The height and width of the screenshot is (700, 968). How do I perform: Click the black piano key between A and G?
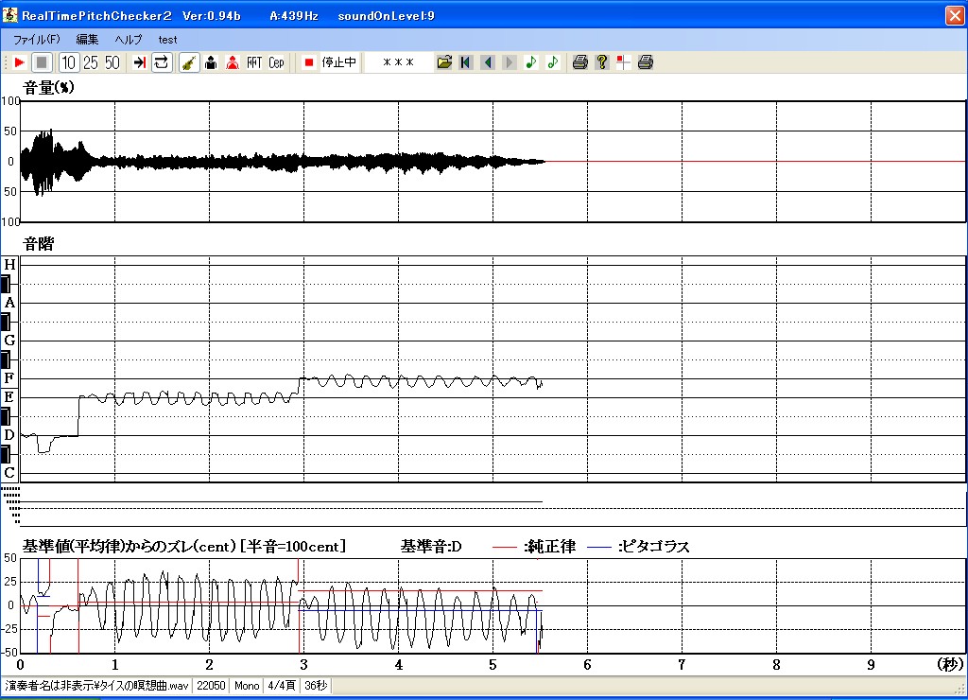click(6, 322)
